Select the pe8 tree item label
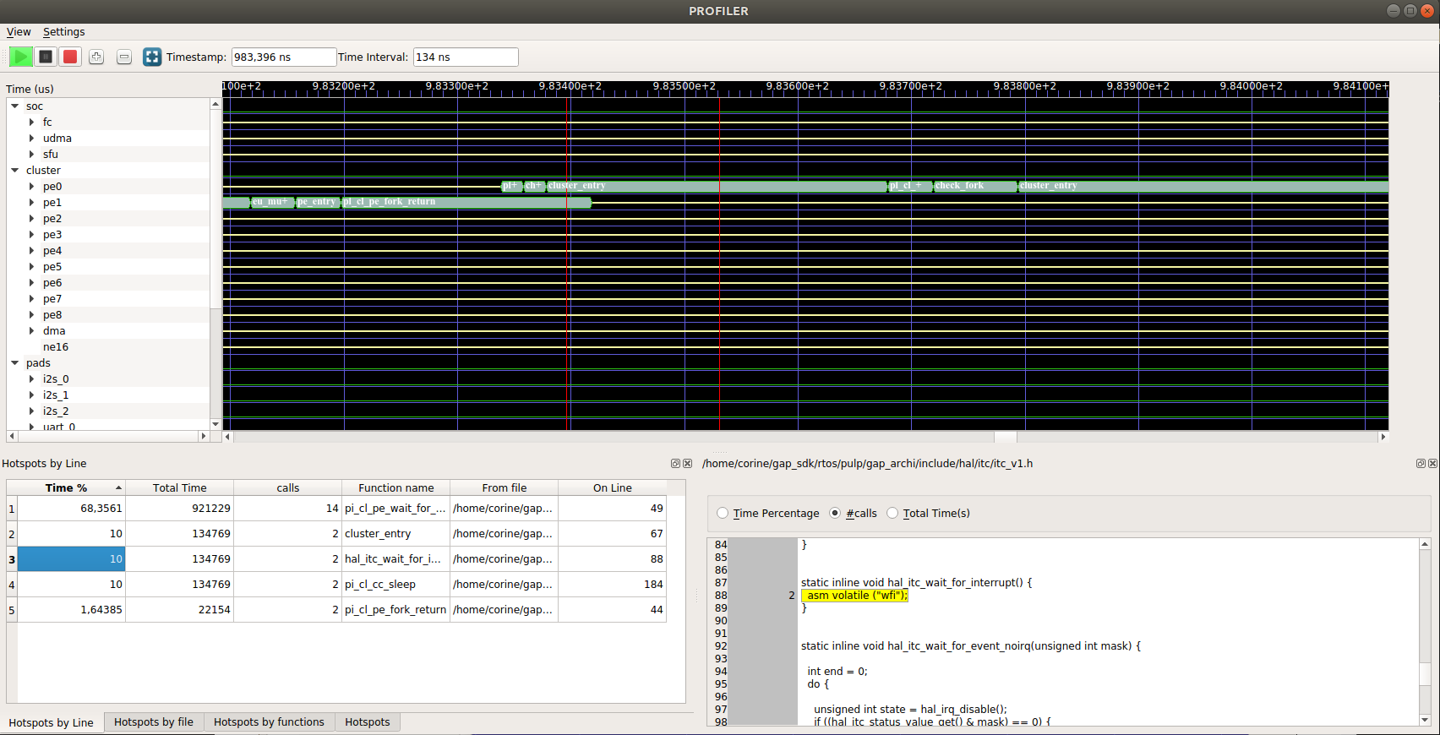The height and width of the screenshot is (735, 1440). tap(52, 314)
